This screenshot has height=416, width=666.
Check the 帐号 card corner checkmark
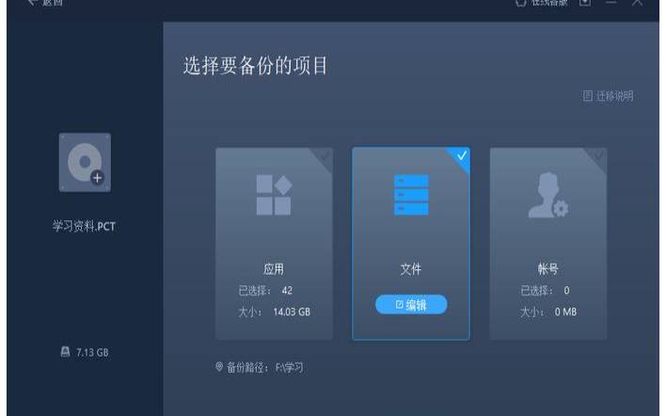(x=598, y=156)
